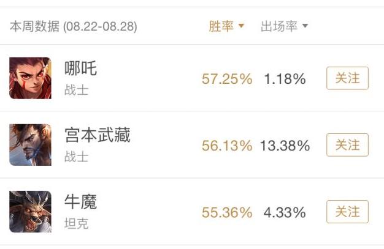The image size is (384, 249).
Task: Open the 牛魔 hero avatar
Action: coord(31,212)
